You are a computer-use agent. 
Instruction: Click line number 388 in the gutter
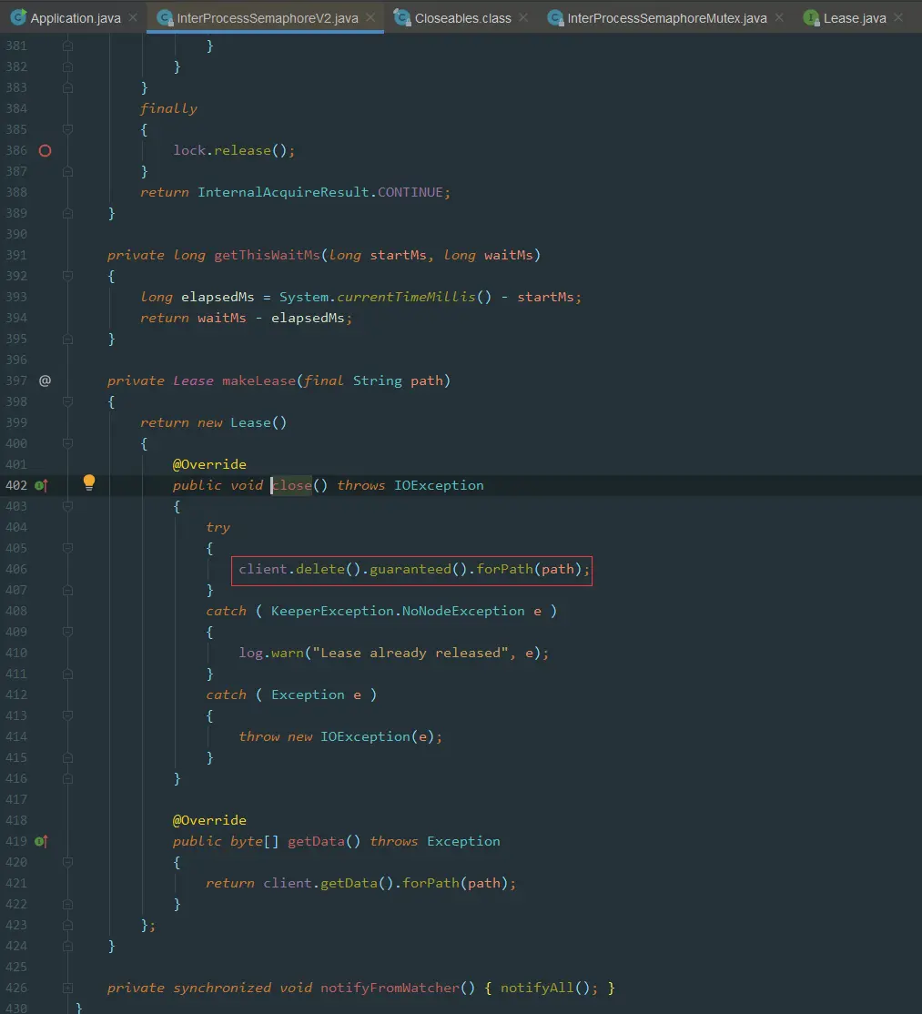coord(16,192)
